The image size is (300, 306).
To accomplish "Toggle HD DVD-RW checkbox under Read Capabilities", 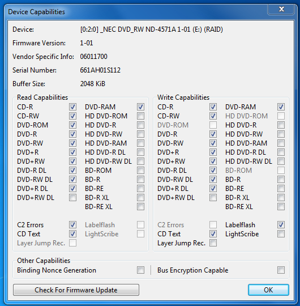I will (140, 134).
